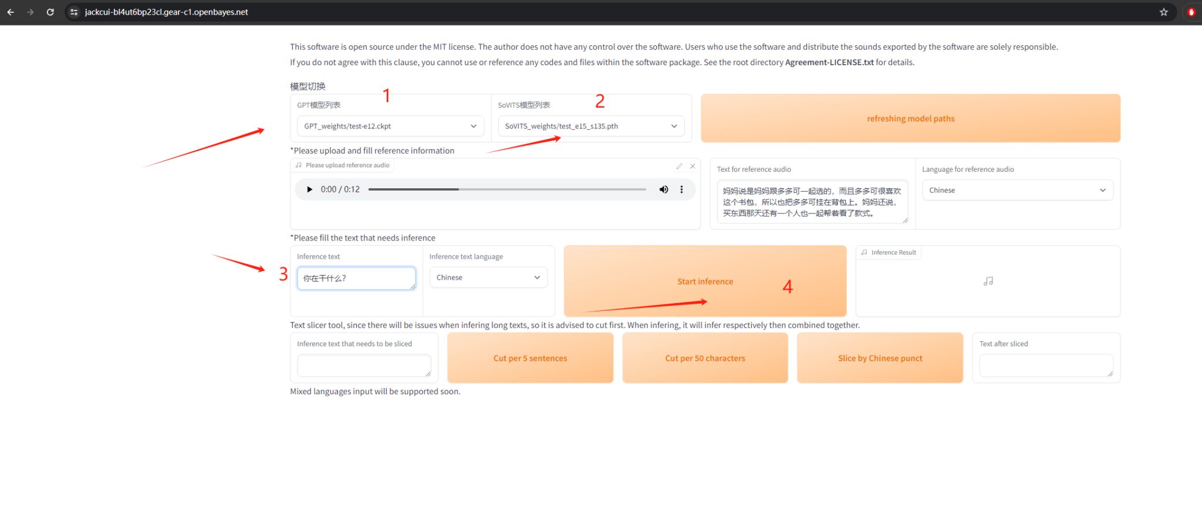Click Cut per 5 sentences button

point(530,358)
